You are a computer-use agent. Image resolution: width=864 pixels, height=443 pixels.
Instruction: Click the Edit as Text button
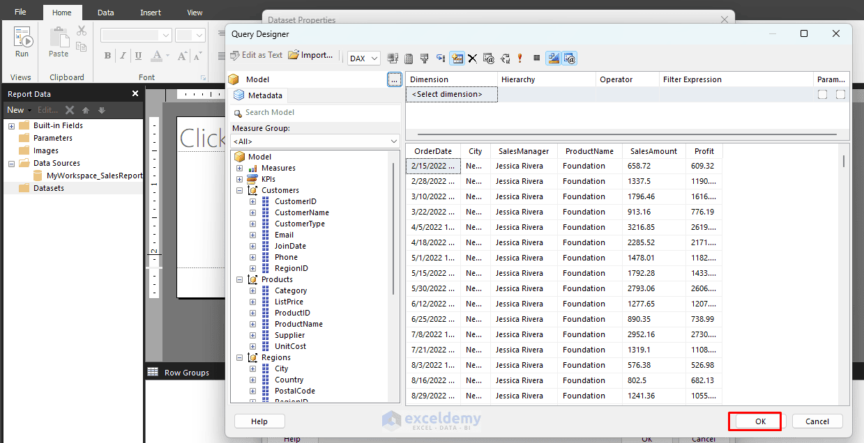255,55
